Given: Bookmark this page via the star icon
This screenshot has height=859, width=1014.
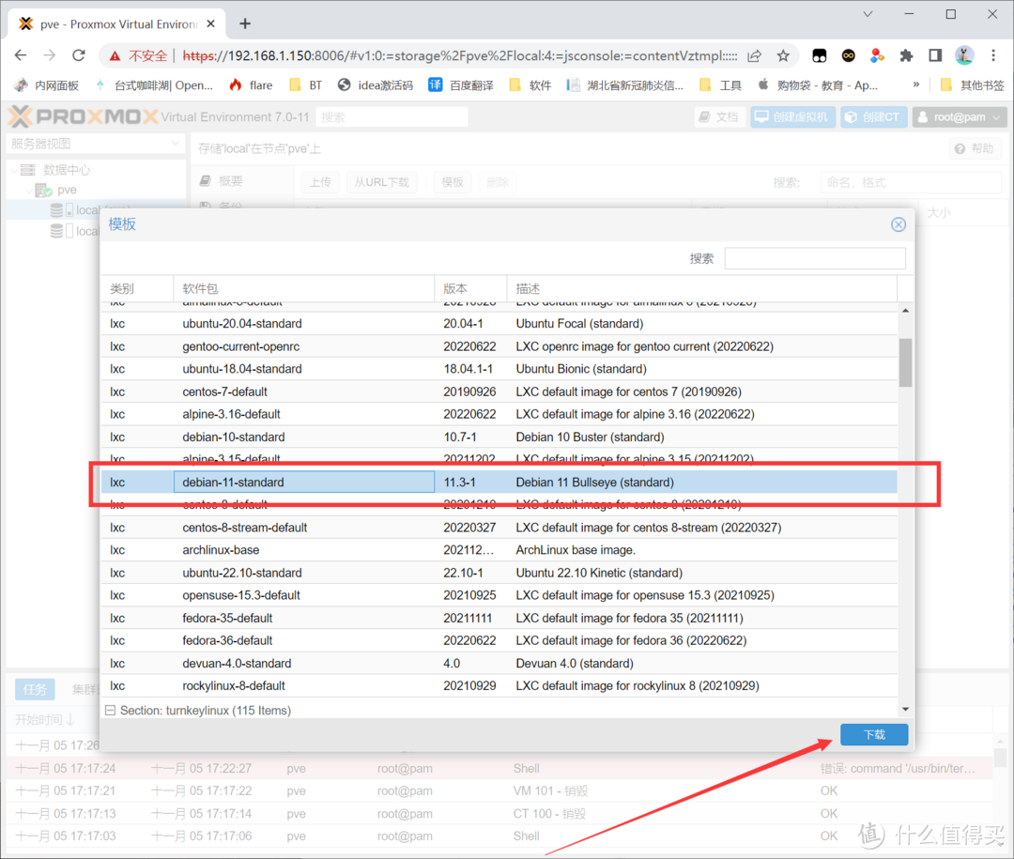Looking at the screenshot, I should click(x=785, y=55).
